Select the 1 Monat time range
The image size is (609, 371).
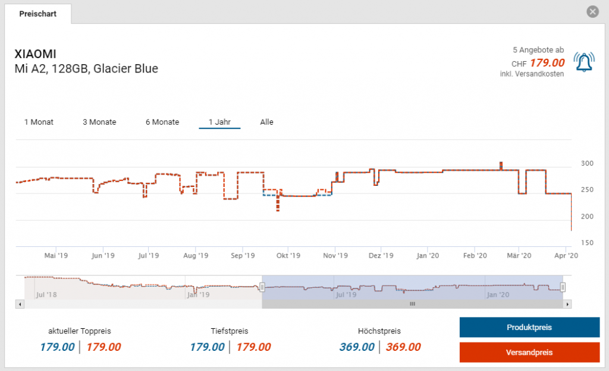pyautogui.click(x=39, y=122)
